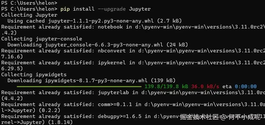Click the --upgrade flag text
265x125 pixels.
112,9
